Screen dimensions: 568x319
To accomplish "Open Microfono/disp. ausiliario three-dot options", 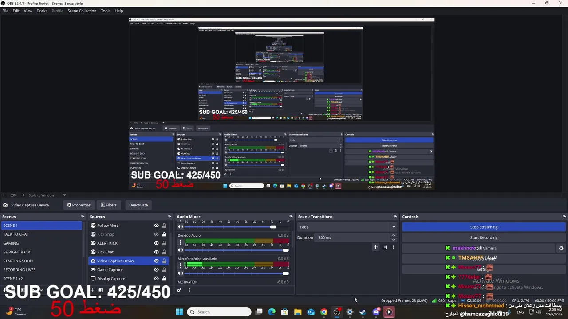I will pos(180,265).
